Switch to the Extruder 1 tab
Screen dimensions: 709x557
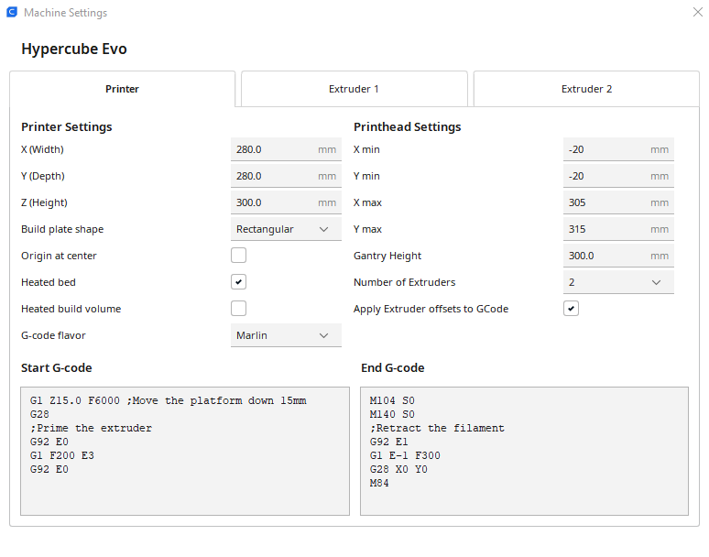pos(354,89)
